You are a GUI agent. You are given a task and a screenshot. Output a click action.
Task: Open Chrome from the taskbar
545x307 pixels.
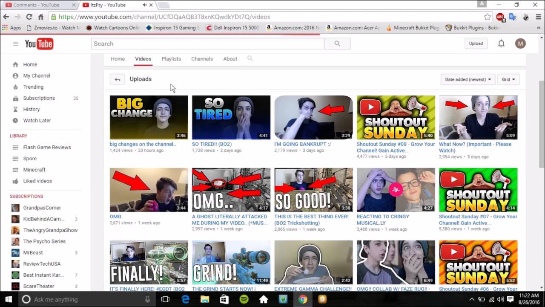[303, 299]
